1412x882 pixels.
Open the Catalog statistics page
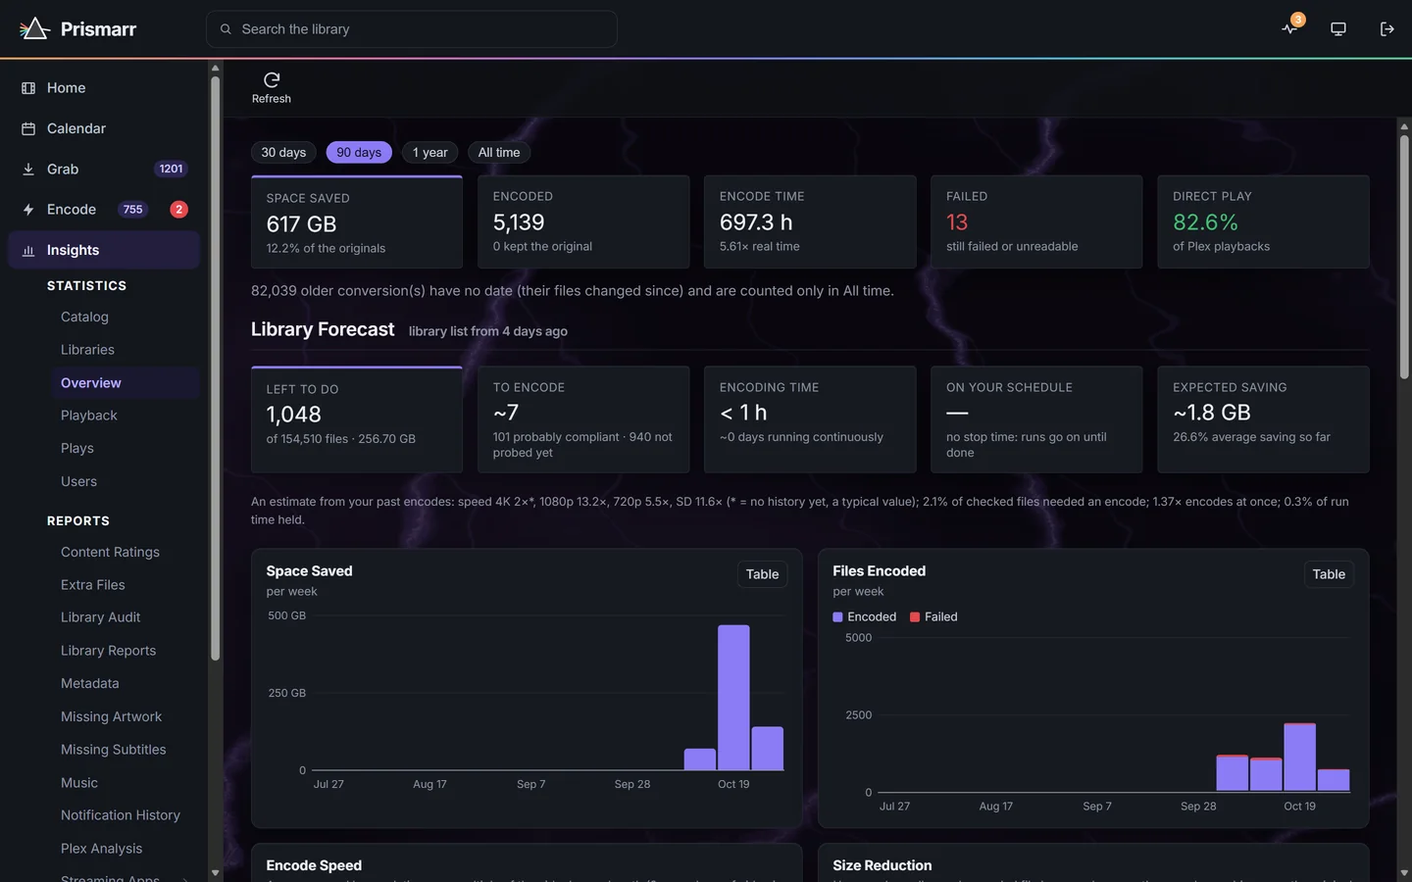[x=84, y=317]
